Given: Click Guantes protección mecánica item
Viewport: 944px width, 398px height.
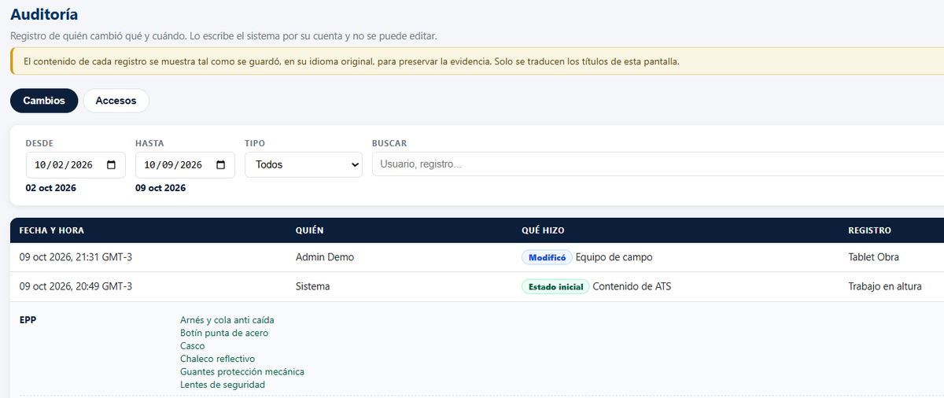Looking at the screenshot, I should click(x=242, y=371).
